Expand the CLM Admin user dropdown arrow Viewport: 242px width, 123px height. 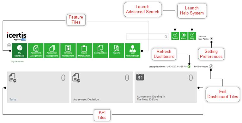(x=211, y=39)
